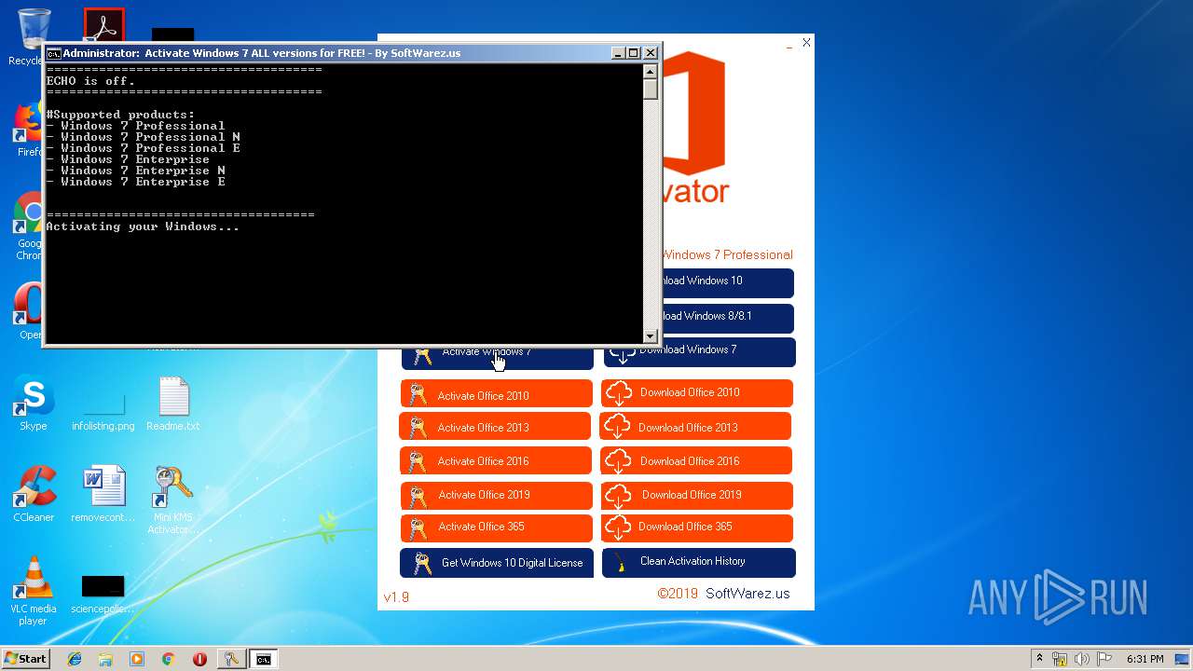The image size is (1193, 671).
Task: Click Activate Office 2019
Action: point(497,495)
